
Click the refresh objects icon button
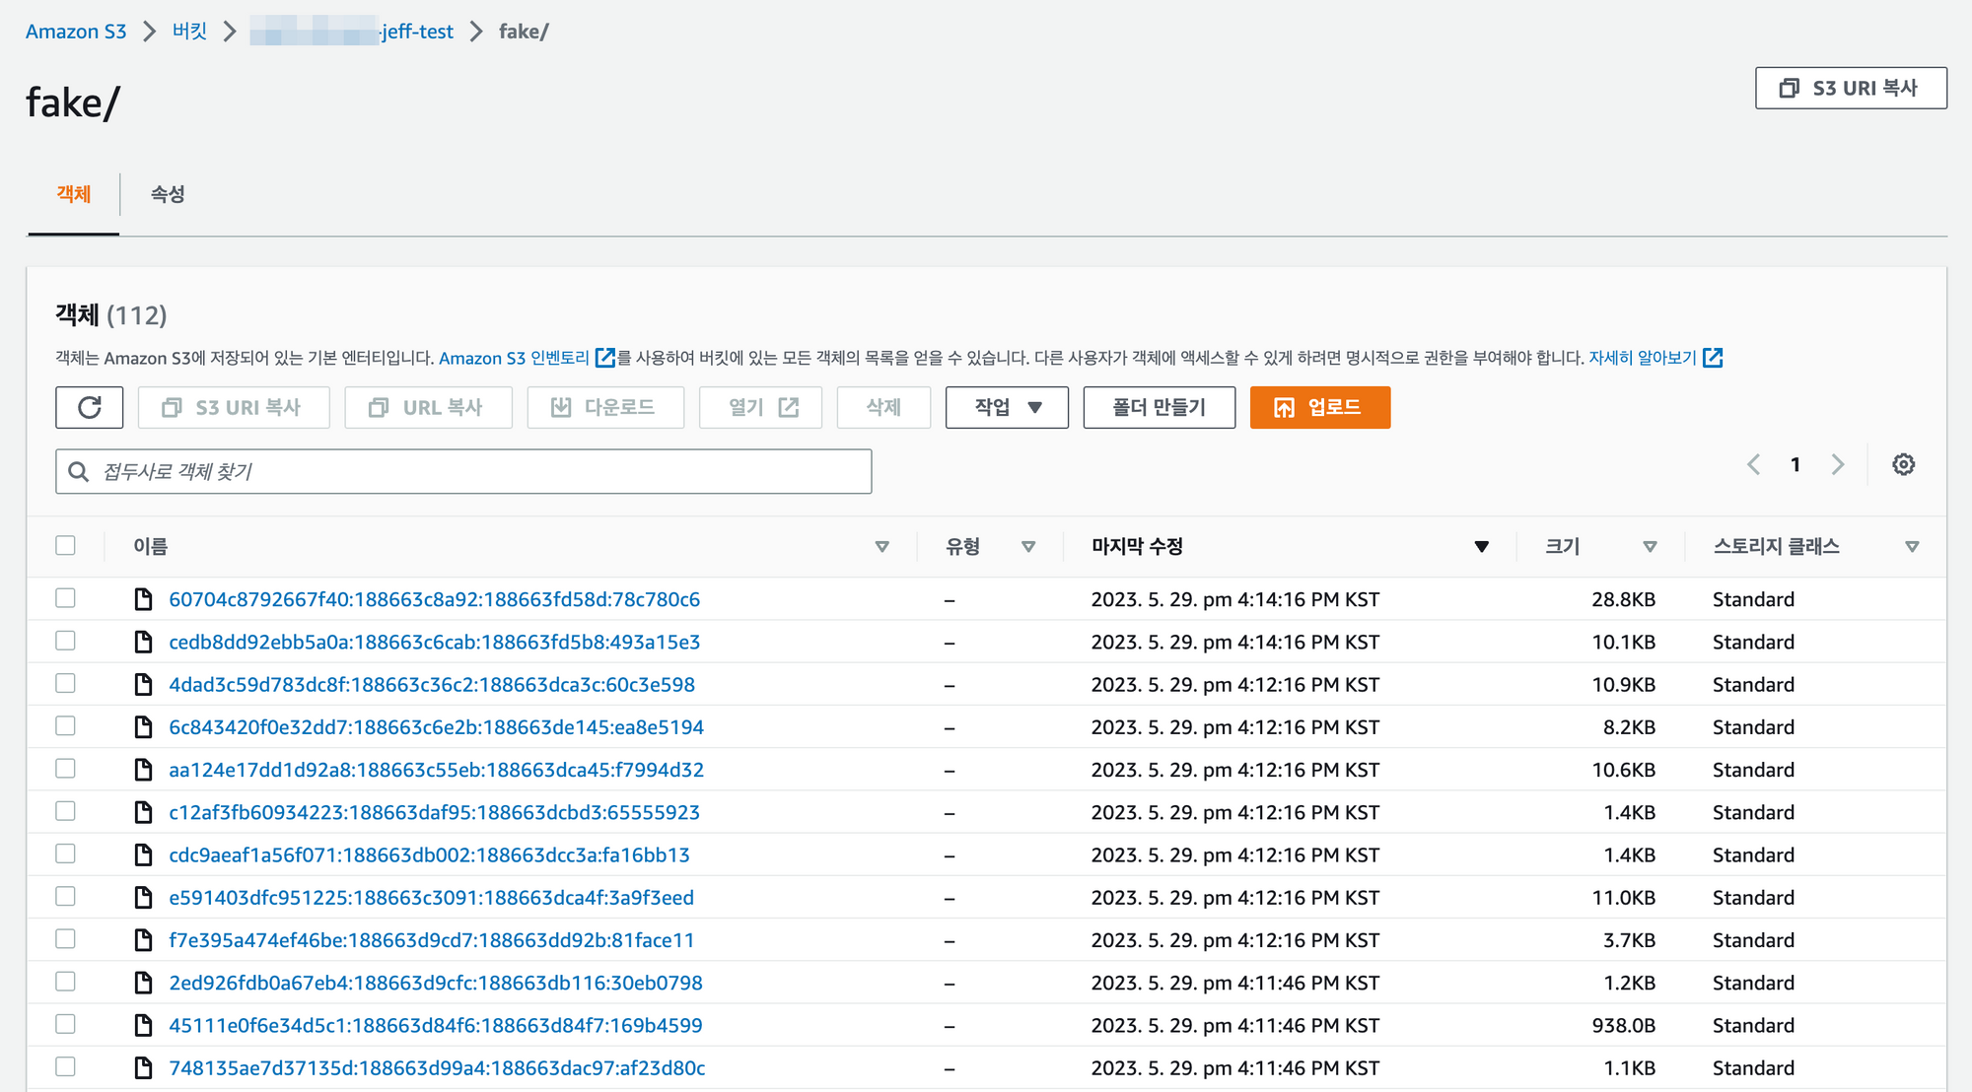coord(89,408)
